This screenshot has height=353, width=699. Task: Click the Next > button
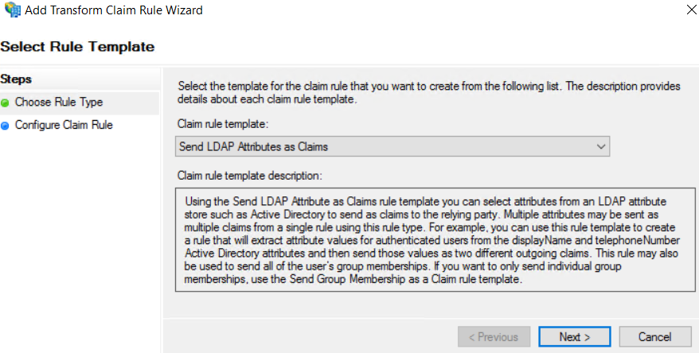point(575,337)
